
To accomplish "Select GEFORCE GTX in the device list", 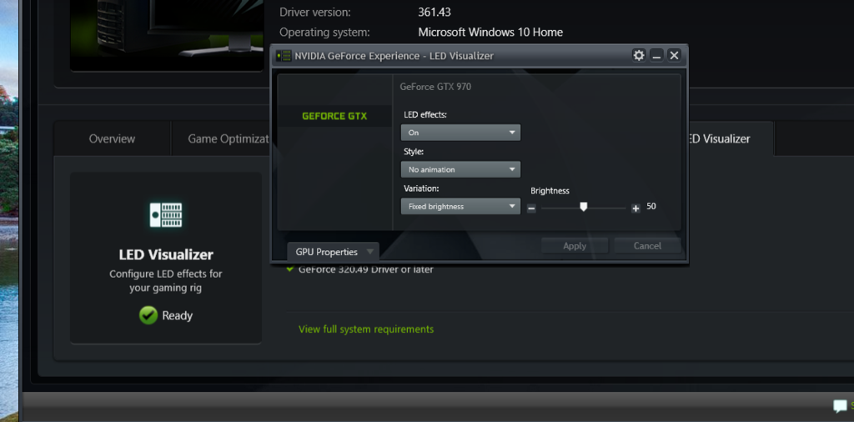I will tap(334, 116).
